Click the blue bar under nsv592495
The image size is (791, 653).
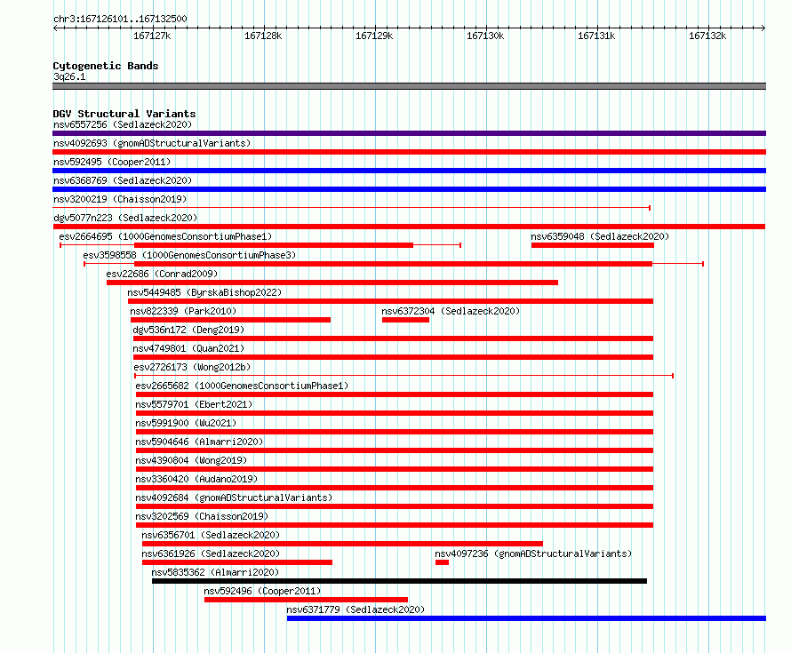[409, 171]
